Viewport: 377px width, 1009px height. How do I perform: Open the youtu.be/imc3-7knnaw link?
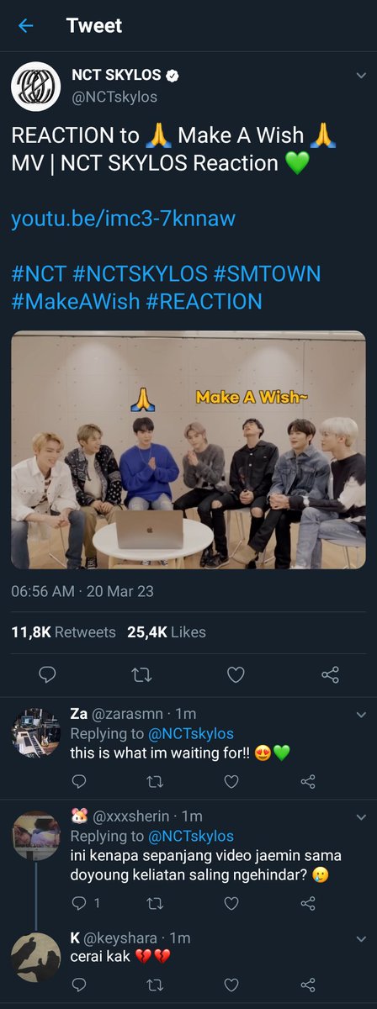(123, 219)
